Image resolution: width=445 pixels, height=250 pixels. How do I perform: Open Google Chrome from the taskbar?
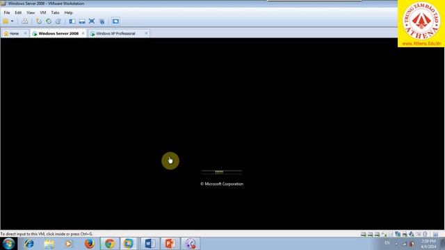pyautogui.click(x=110, y=244)
